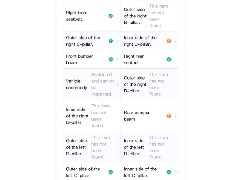
Task: Click green check icon for Front bumper beam
Action: tap(111, 59)
